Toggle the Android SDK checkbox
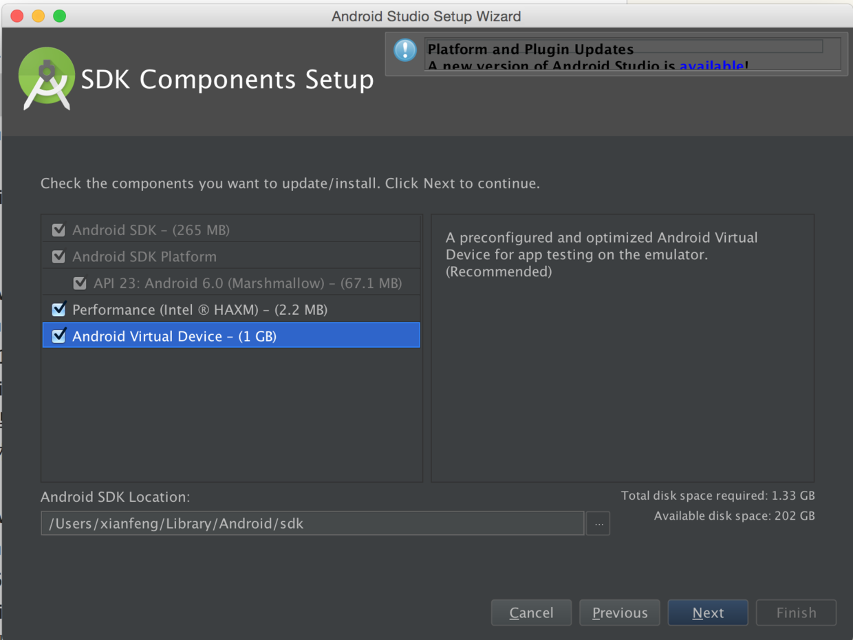Screen dimensions: 853x640 [x=59, y=230]
